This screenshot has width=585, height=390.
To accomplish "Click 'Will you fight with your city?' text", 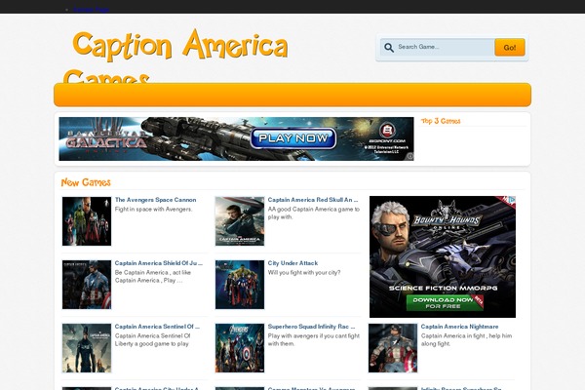I will click(304, 273).
